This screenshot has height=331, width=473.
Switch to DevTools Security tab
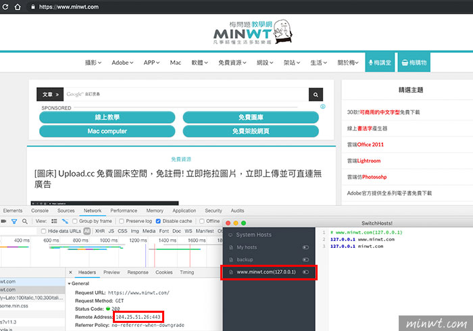[214, 211]
